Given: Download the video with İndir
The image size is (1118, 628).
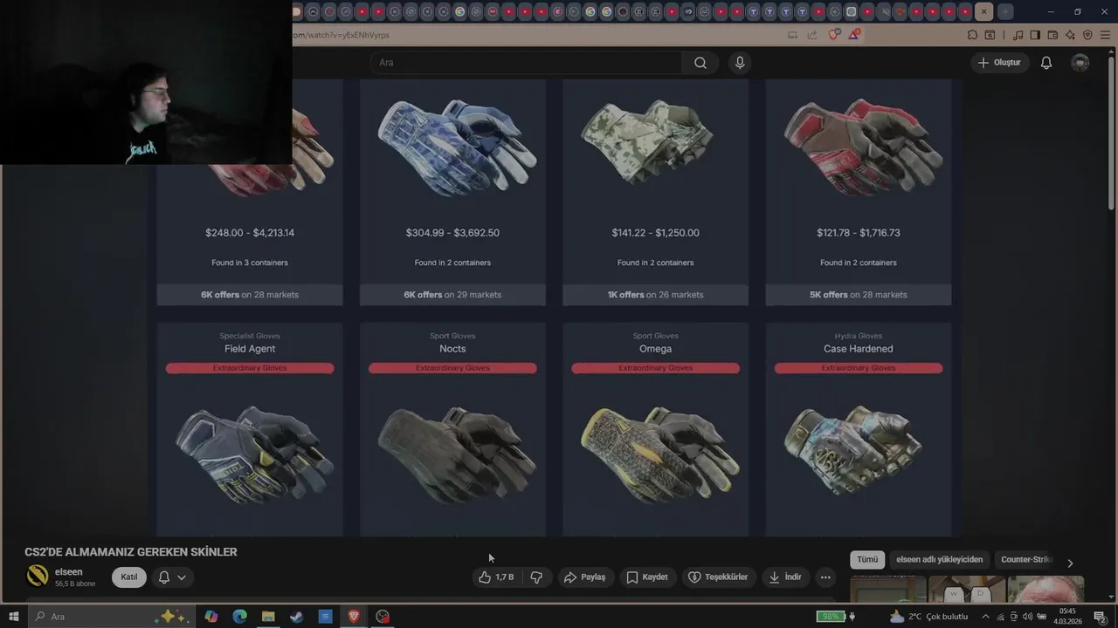Looking at the screenshot, I should [785, 577].
